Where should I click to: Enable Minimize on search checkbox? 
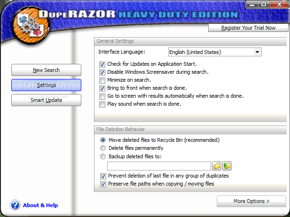tap(102, 80)
